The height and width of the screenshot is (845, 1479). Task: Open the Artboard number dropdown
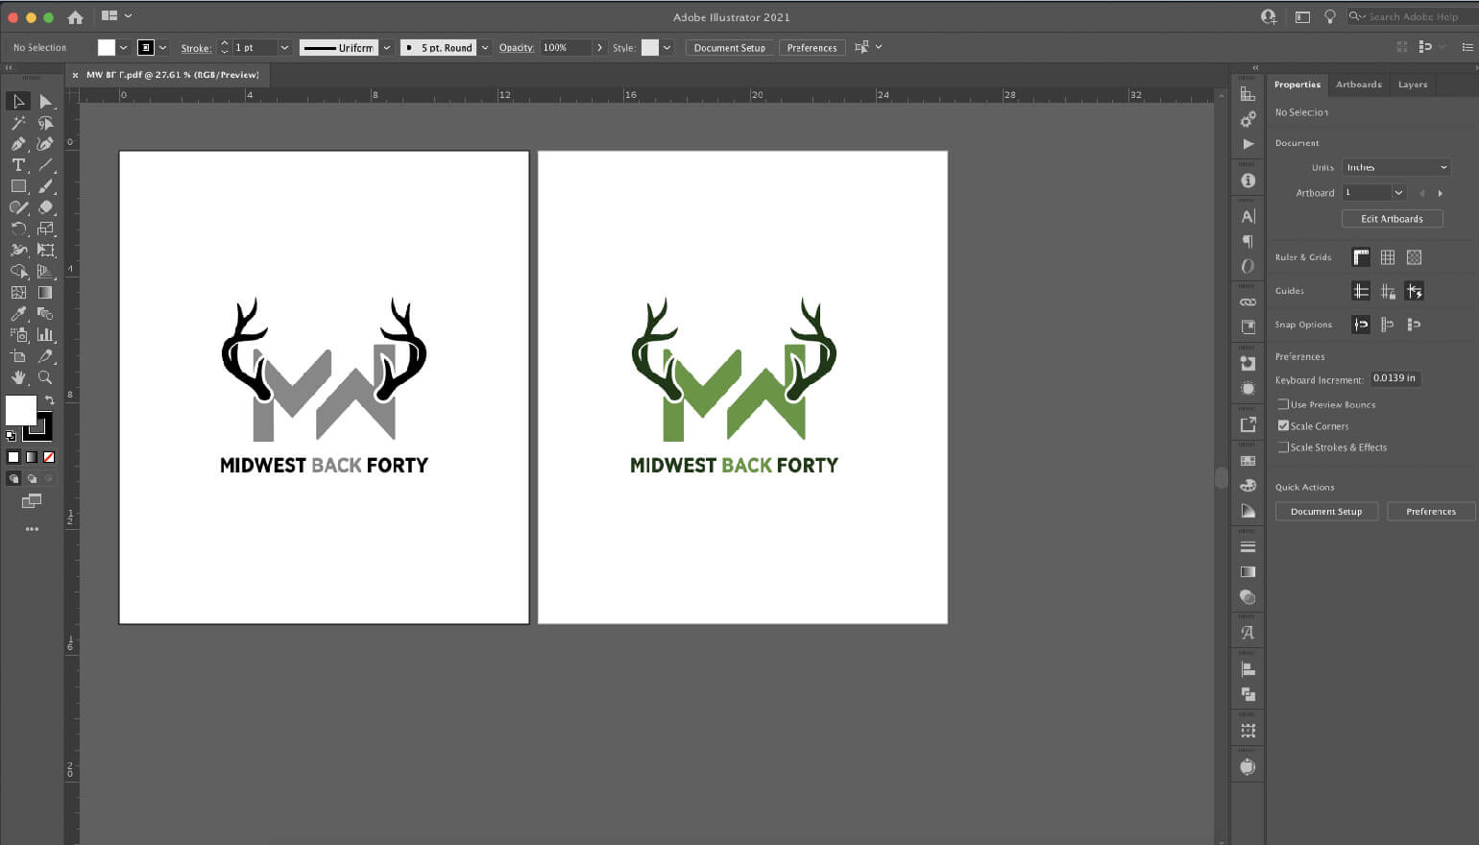point(1398,193)
